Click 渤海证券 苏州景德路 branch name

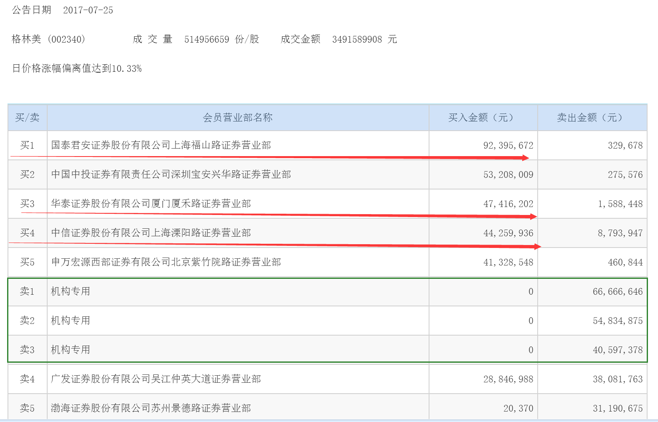(x=151, y=408)
